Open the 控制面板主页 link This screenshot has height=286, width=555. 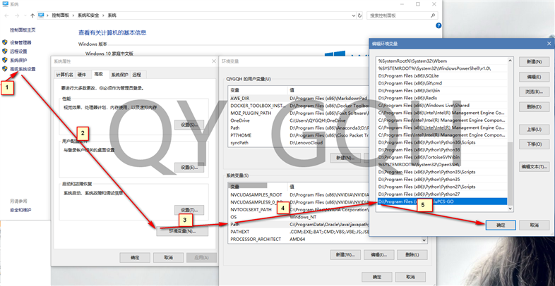(x=23, y=30)
